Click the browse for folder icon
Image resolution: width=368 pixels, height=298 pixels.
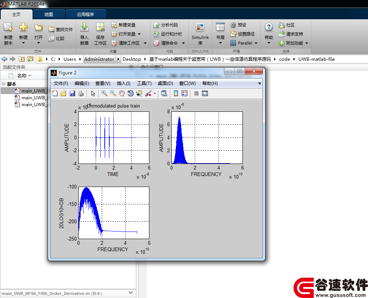[30, 59]
